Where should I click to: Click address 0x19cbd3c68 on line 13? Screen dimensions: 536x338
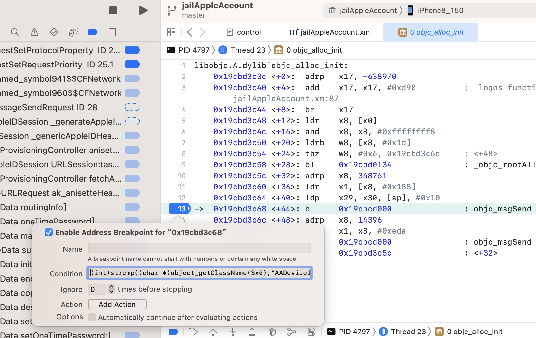[240, 209]
